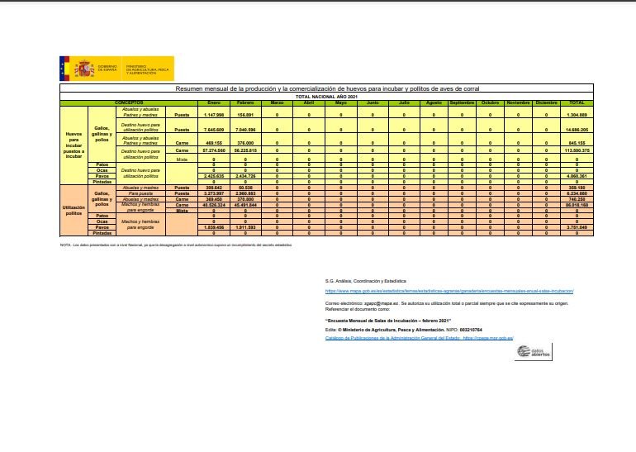Click the Diciembre column header
636x452 pixels.
pyautogui.click(x=546, y=102)
